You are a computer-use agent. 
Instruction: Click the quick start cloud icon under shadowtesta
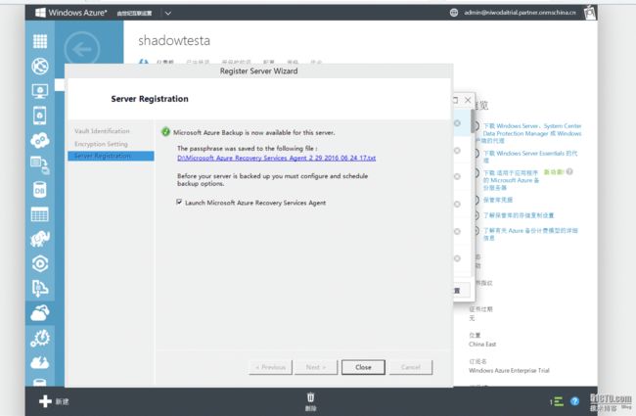(x=143, y=62)
